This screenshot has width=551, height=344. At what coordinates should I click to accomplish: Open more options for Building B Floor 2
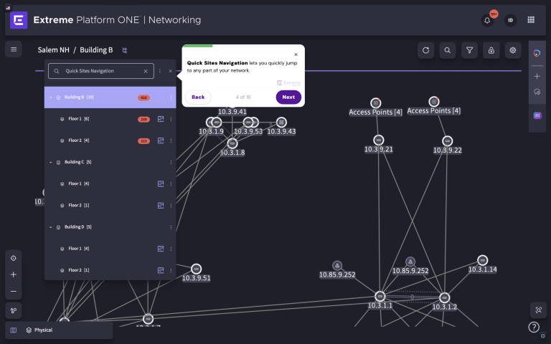pyautogui.click(x=171, y=140)
